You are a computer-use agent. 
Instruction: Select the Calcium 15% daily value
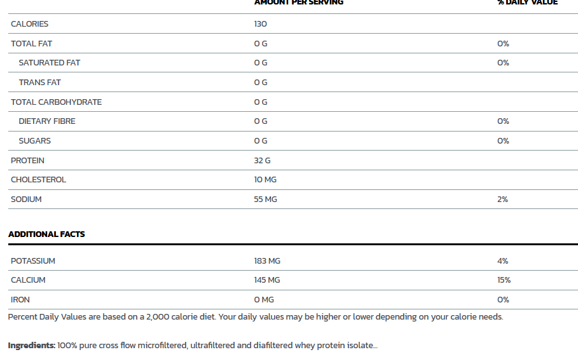(504, 280)
